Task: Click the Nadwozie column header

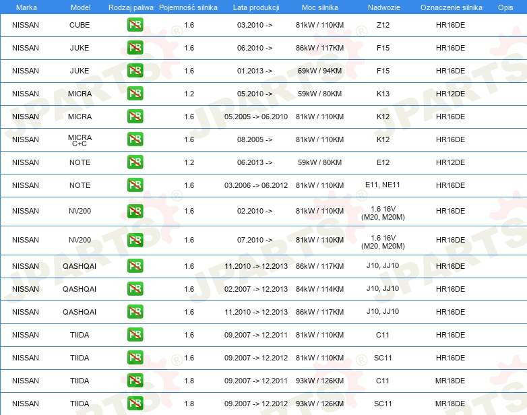Action: [384, 7]
